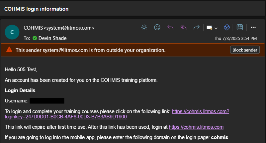The width and height of the screenshot is (266, 143).
Task: Reply to the COHMIS email
Action: (x=170, y=27)
